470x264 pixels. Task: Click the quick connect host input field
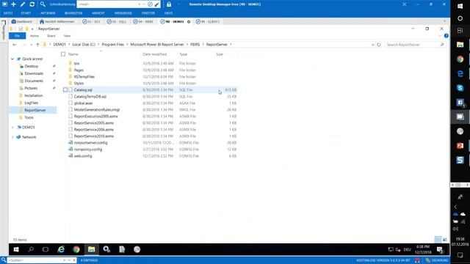107,4
